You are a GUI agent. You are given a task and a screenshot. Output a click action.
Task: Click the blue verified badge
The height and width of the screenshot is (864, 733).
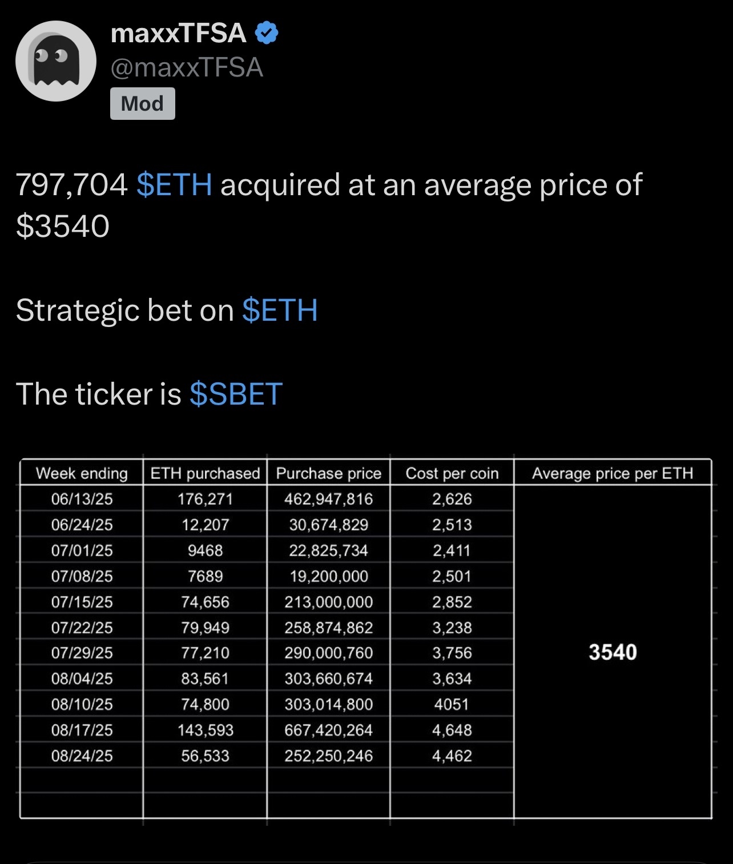pos(266,33)
